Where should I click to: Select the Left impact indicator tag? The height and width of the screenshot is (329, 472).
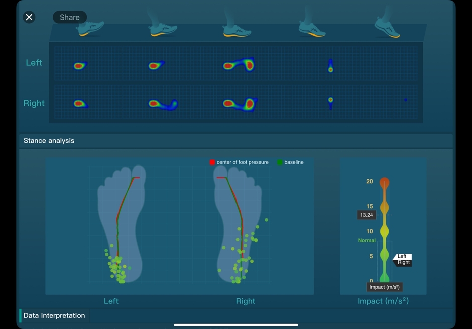[402, 256]
